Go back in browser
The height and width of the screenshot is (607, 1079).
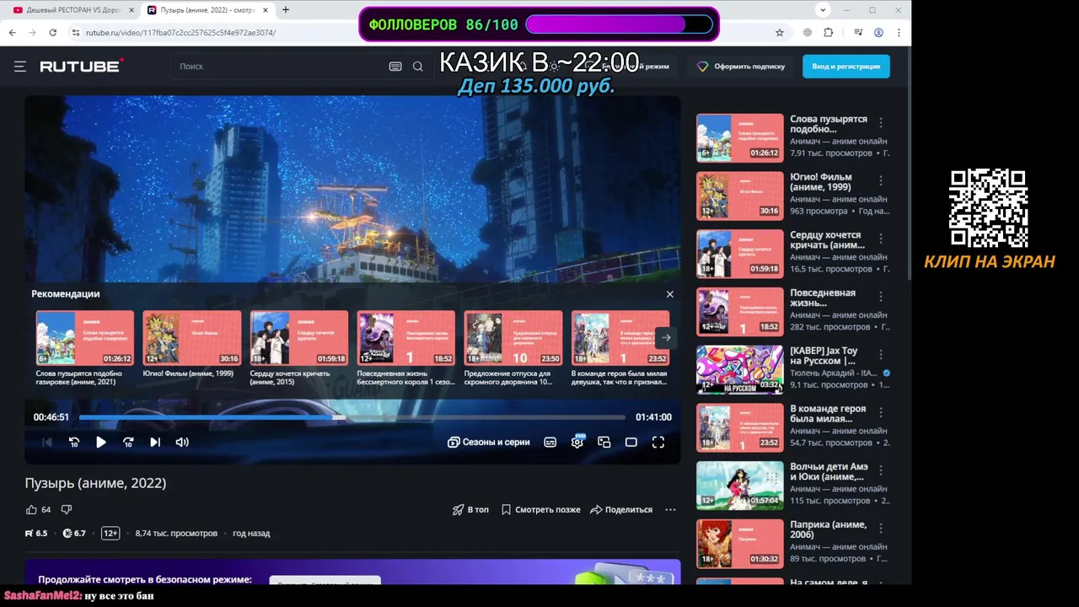(13, 33)
